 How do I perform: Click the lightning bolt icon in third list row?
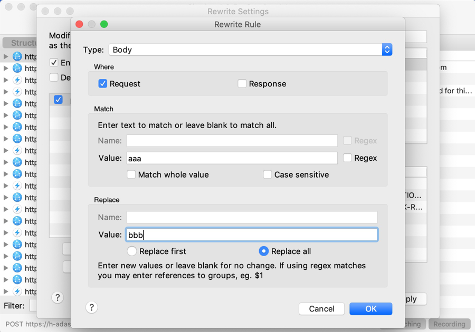17,80
